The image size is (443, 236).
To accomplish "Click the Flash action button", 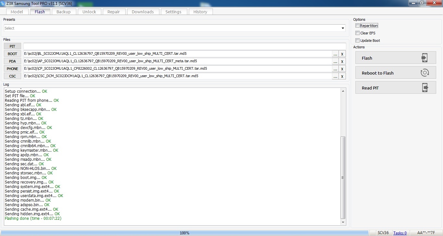I will pyautogui.click(x=396, y=58).
